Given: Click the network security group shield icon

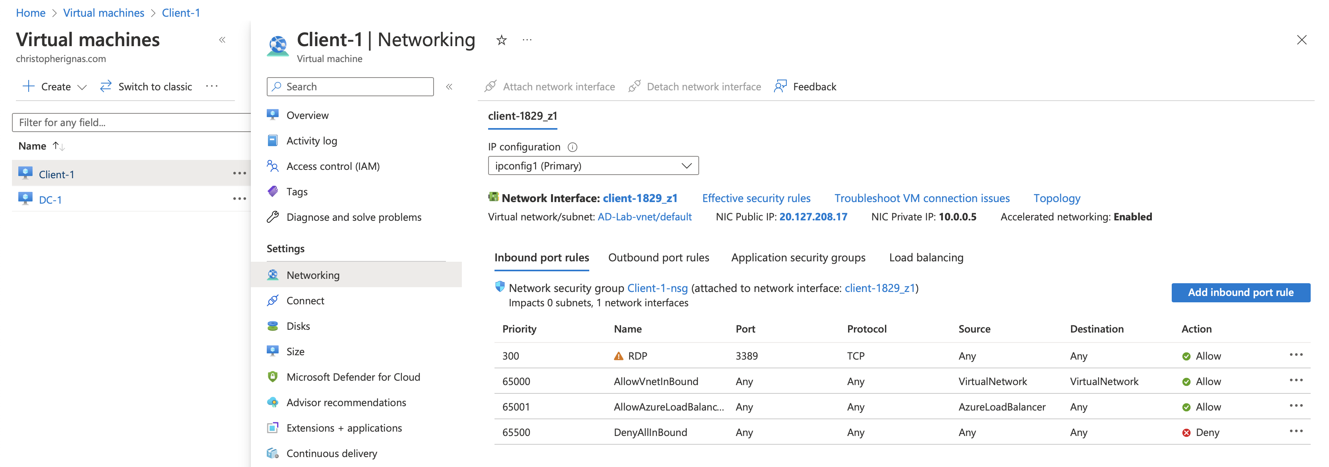Looking at the screenshot, I should (499, 286).
